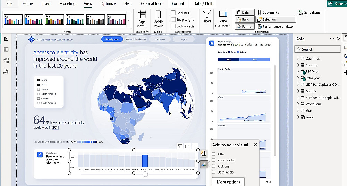Apply the first theme swatch
Viewport: 347px width, 186px height.
13,19
